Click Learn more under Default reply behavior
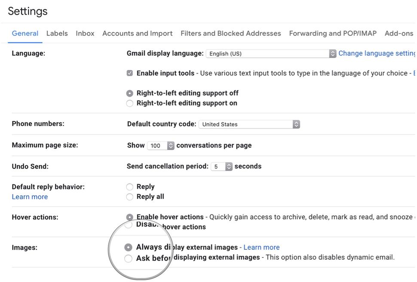 click(30, 196)
